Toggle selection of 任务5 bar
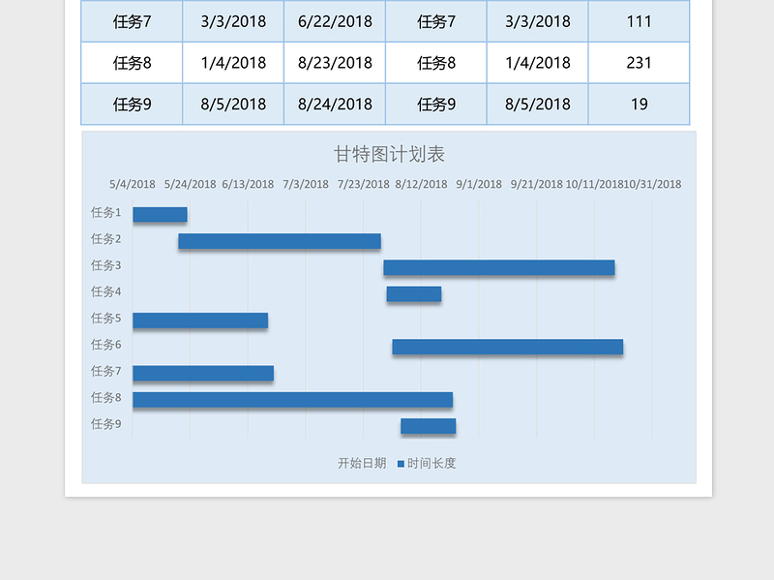 [x=201, y=318]
